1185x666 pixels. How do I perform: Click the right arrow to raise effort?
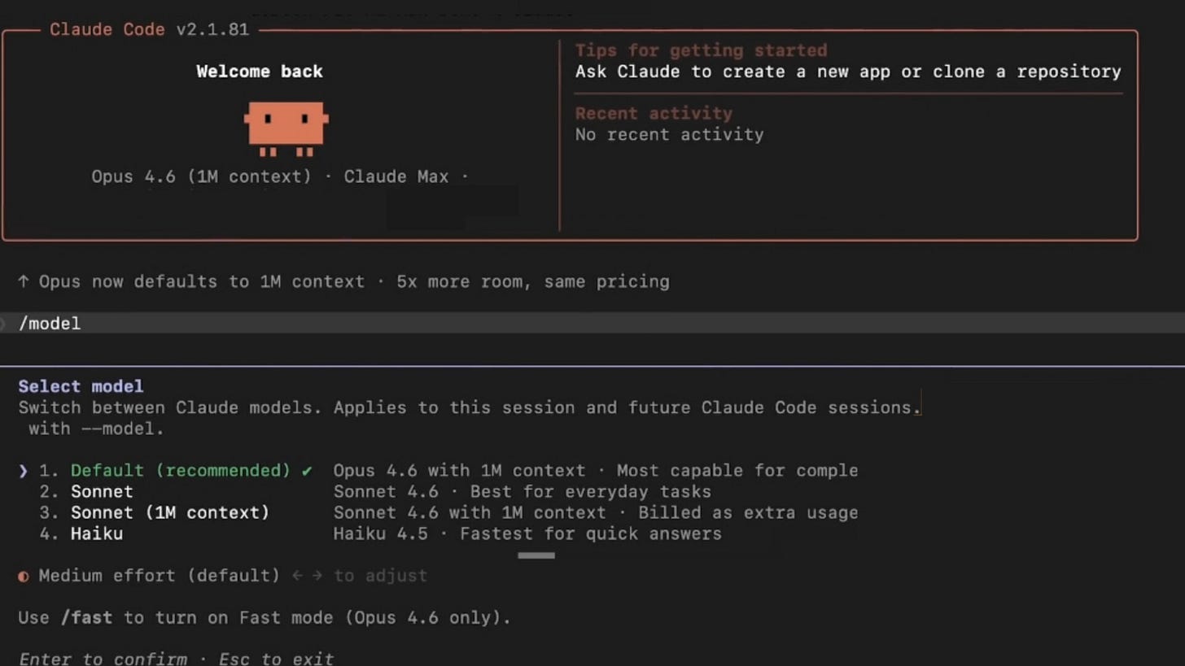[x=317, y=576]
